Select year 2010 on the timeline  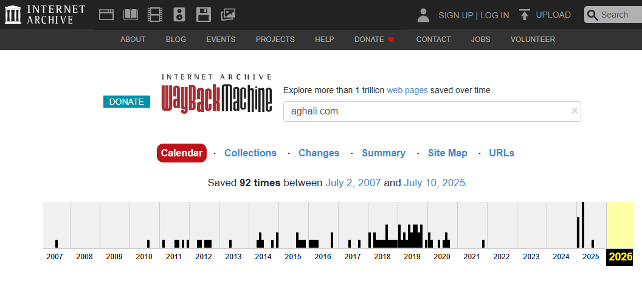(x=144, y=257)
